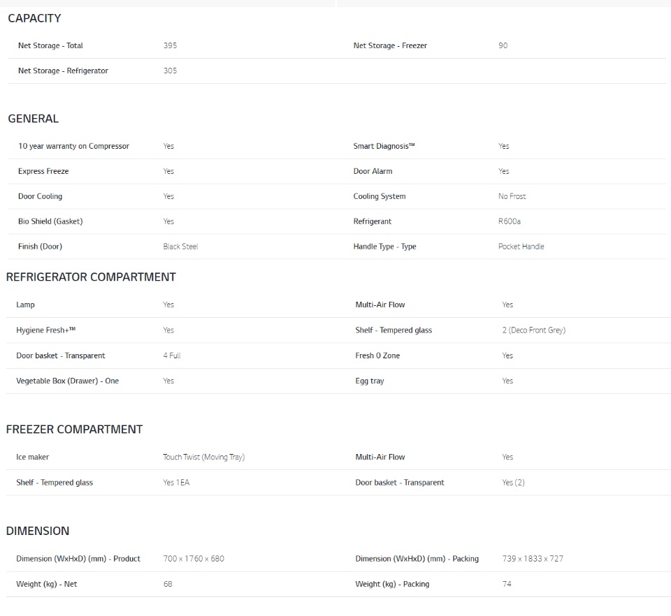Click the 2 (Deco Front Grey) shelf value
671x616 pixels.
(533, 330)
